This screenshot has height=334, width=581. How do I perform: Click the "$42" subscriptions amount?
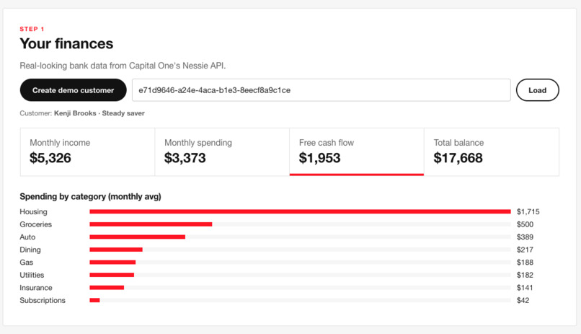click(523, 300)
